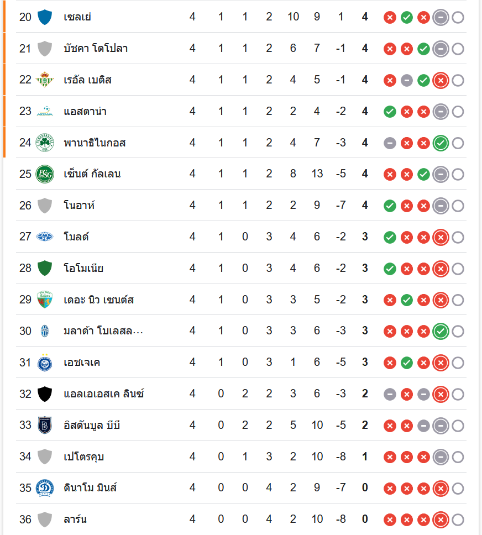This screenshot has height=535, width=482.
Task: Click Panathinaikos's latest win result icon
Action: click(x=441, y=143)
